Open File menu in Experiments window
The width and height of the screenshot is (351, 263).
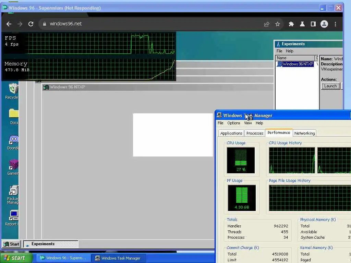point(279,51)
